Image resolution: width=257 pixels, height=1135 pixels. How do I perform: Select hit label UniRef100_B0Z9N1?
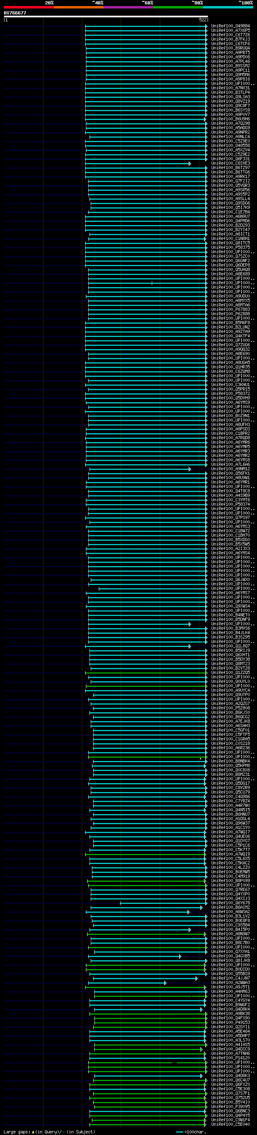tap(230, 416)
